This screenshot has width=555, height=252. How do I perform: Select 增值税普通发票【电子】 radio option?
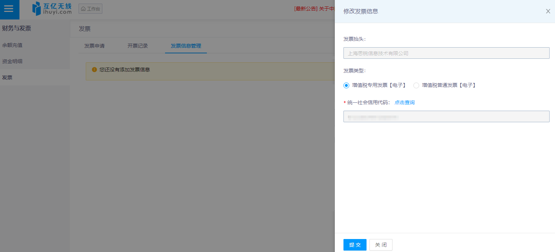click(x=416, y=85)
